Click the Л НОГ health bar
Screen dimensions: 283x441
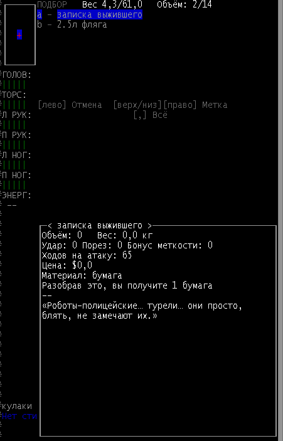(x=14, y=165)
